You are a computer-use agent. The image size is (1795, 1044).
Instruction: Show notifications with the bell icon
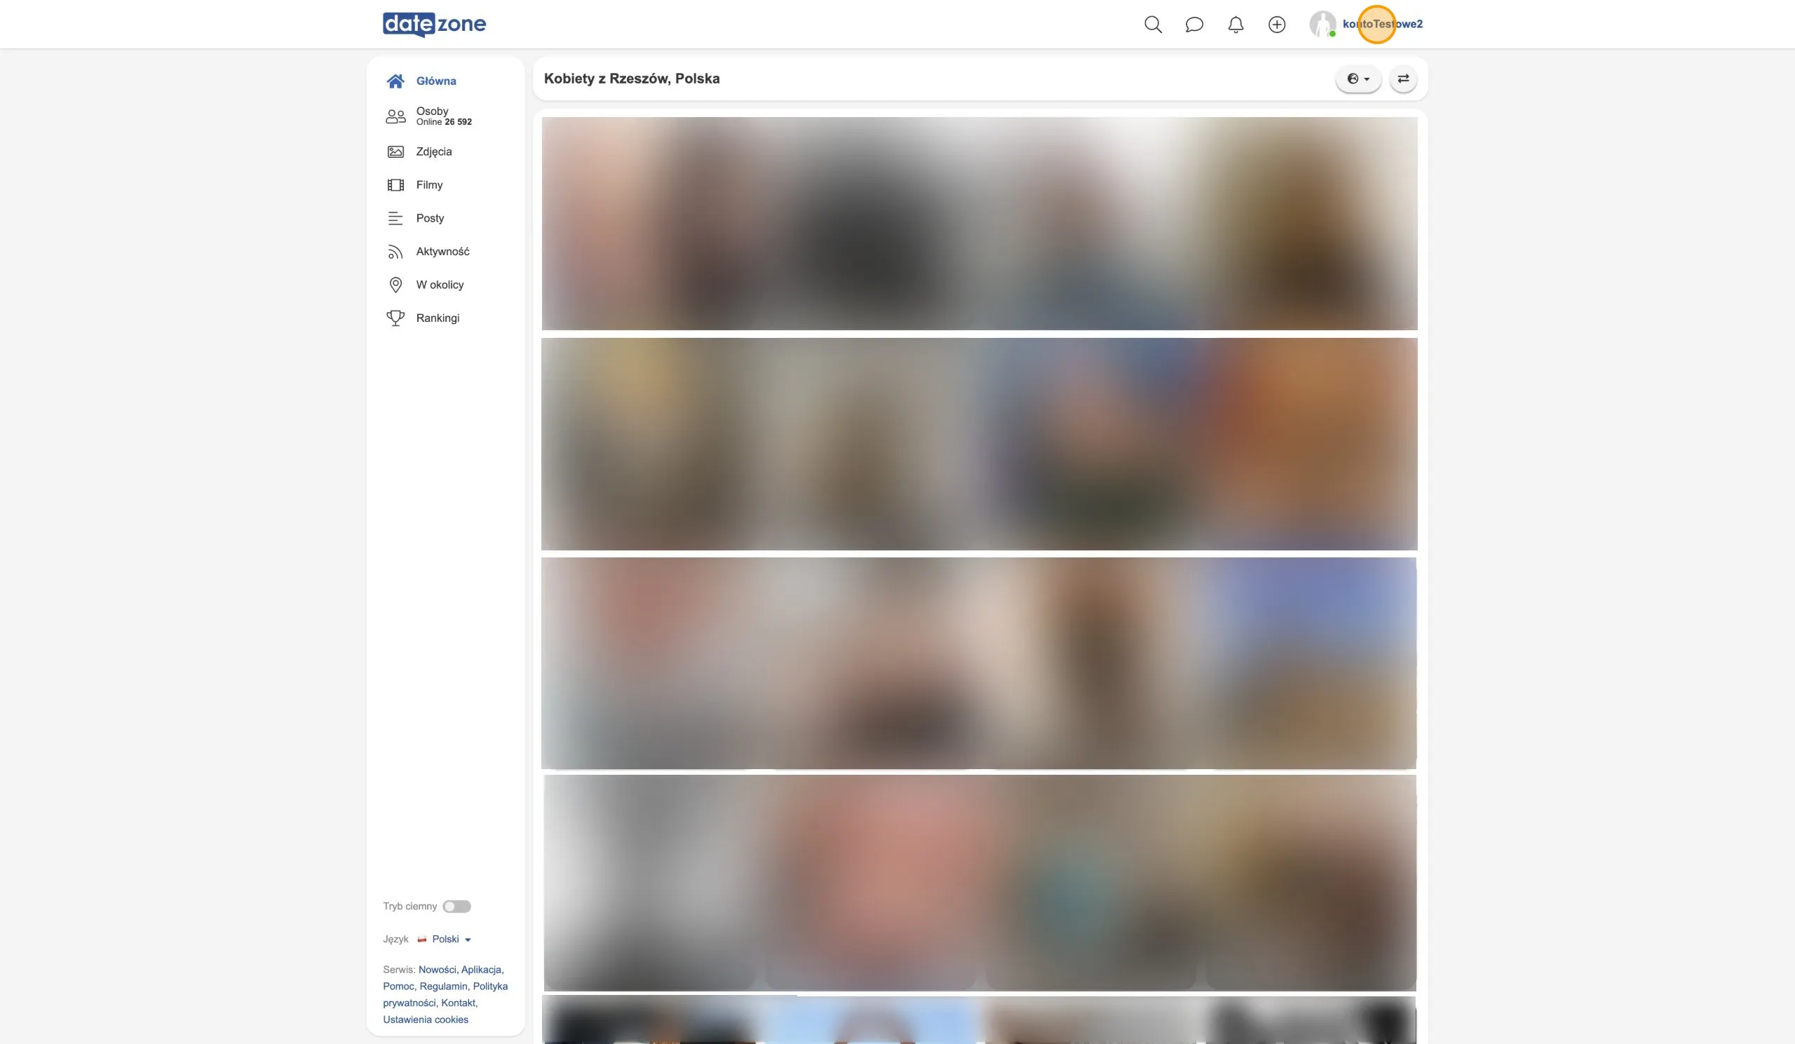pyautogui.click(x=1235, y=25)
